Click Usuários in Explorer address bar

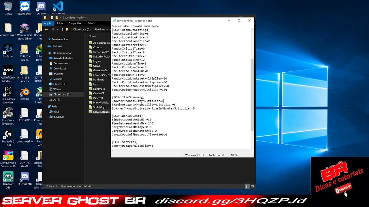tap(100, 29)
